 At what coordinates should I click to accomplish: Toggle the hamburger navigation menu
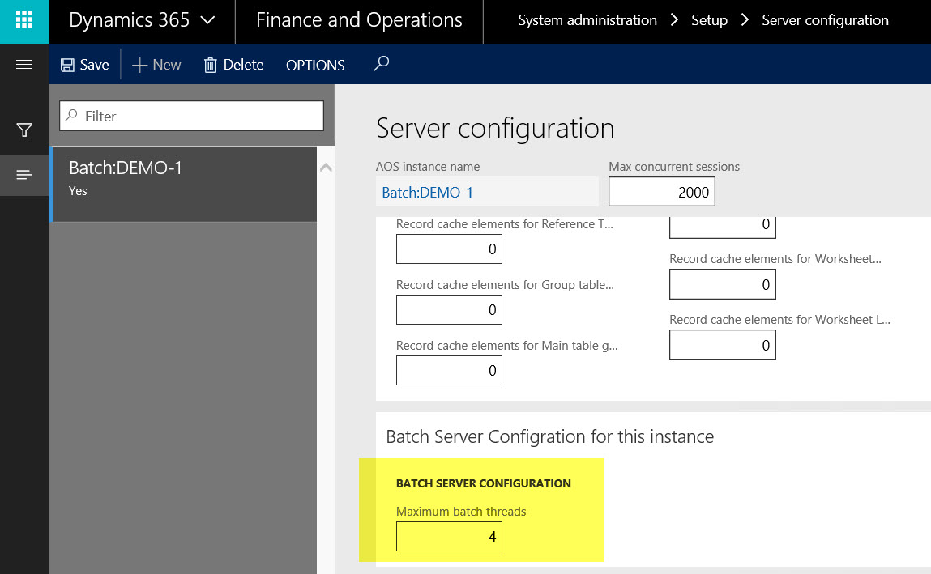pyautogui.click(x=24, y=65)
